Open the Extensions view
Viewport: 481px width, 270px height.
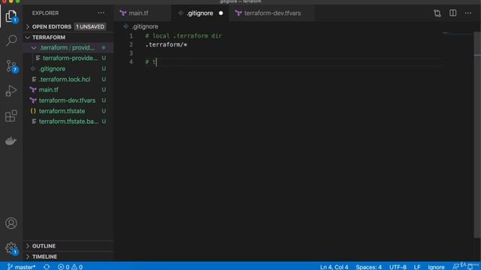coord(11,116)
